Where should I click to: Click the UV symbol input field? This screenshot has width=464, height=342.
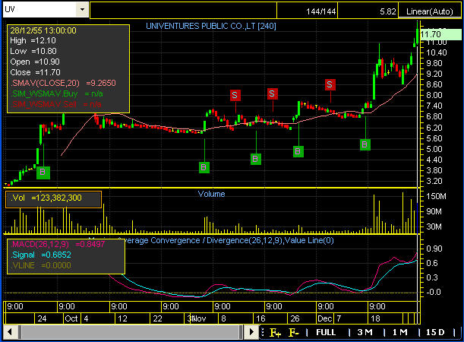[39, 9]
